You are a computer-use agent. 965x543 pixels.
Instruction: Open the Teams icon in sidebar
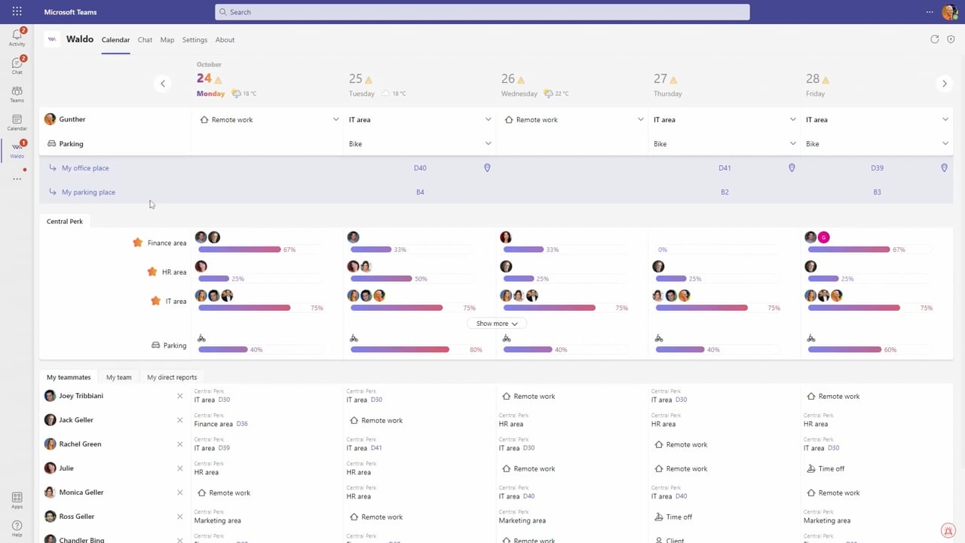pyautogui.click(x=17, y=94)
